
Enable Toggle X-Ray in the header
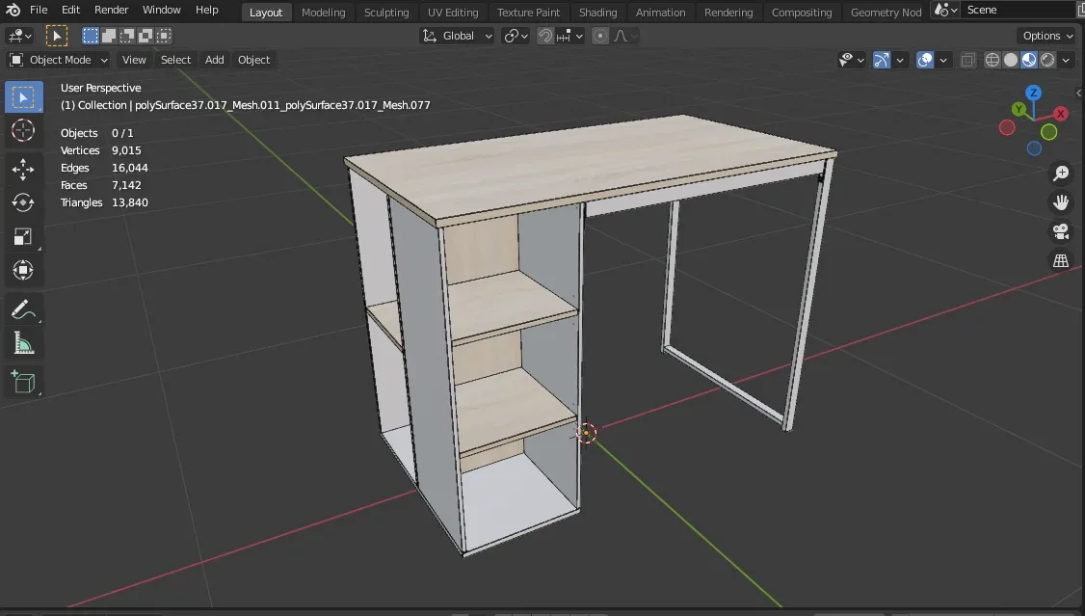[967, 59]
